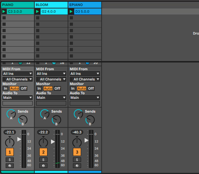Screen dimensions: 199x174
Task: Set PIANO monitor to Auto
Action: pos(15,88)
